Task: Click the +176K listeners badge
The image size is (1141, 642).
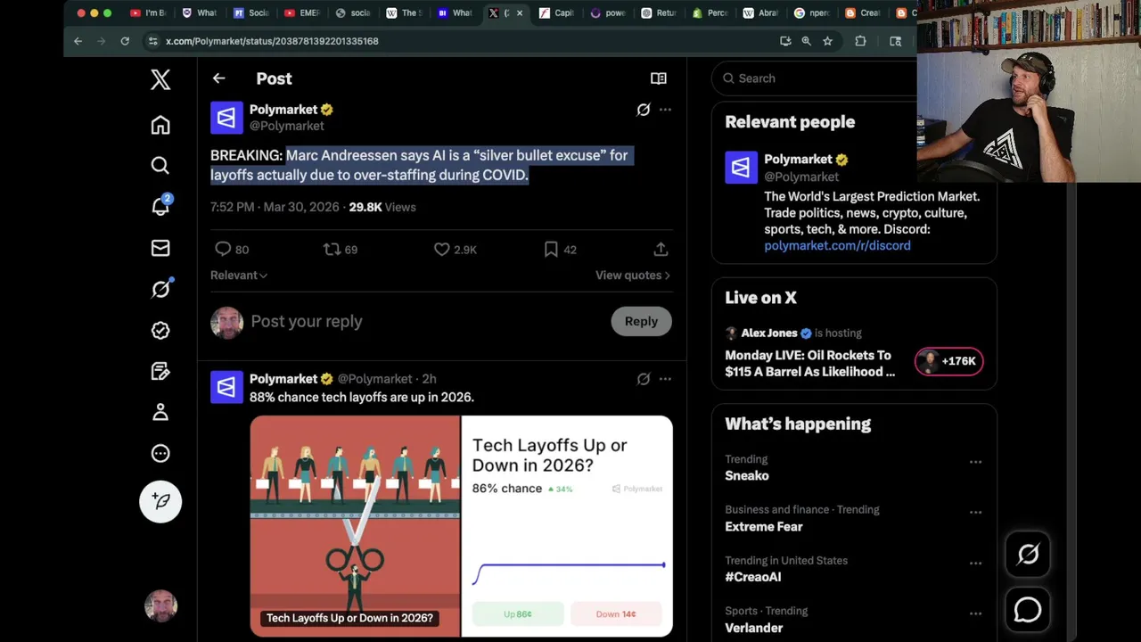Action: 949,361
